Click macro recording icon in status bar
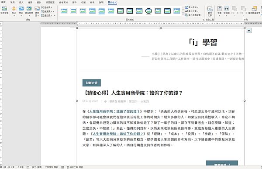262x169 pixels. coord(62,167)
